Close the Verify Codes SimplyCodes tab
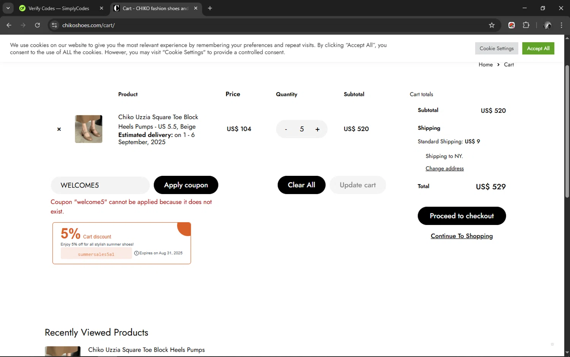 pos(101,8)
